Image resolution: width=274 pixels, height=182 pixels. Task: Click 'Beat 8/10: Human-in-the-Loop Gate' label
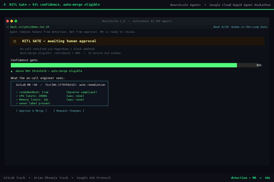coord(240,27)
